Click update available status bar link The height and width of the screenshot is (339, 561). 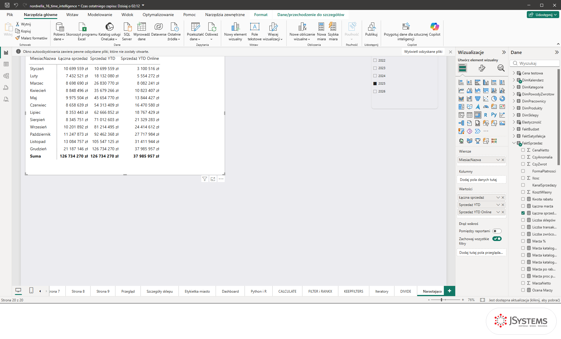(524, 300)
